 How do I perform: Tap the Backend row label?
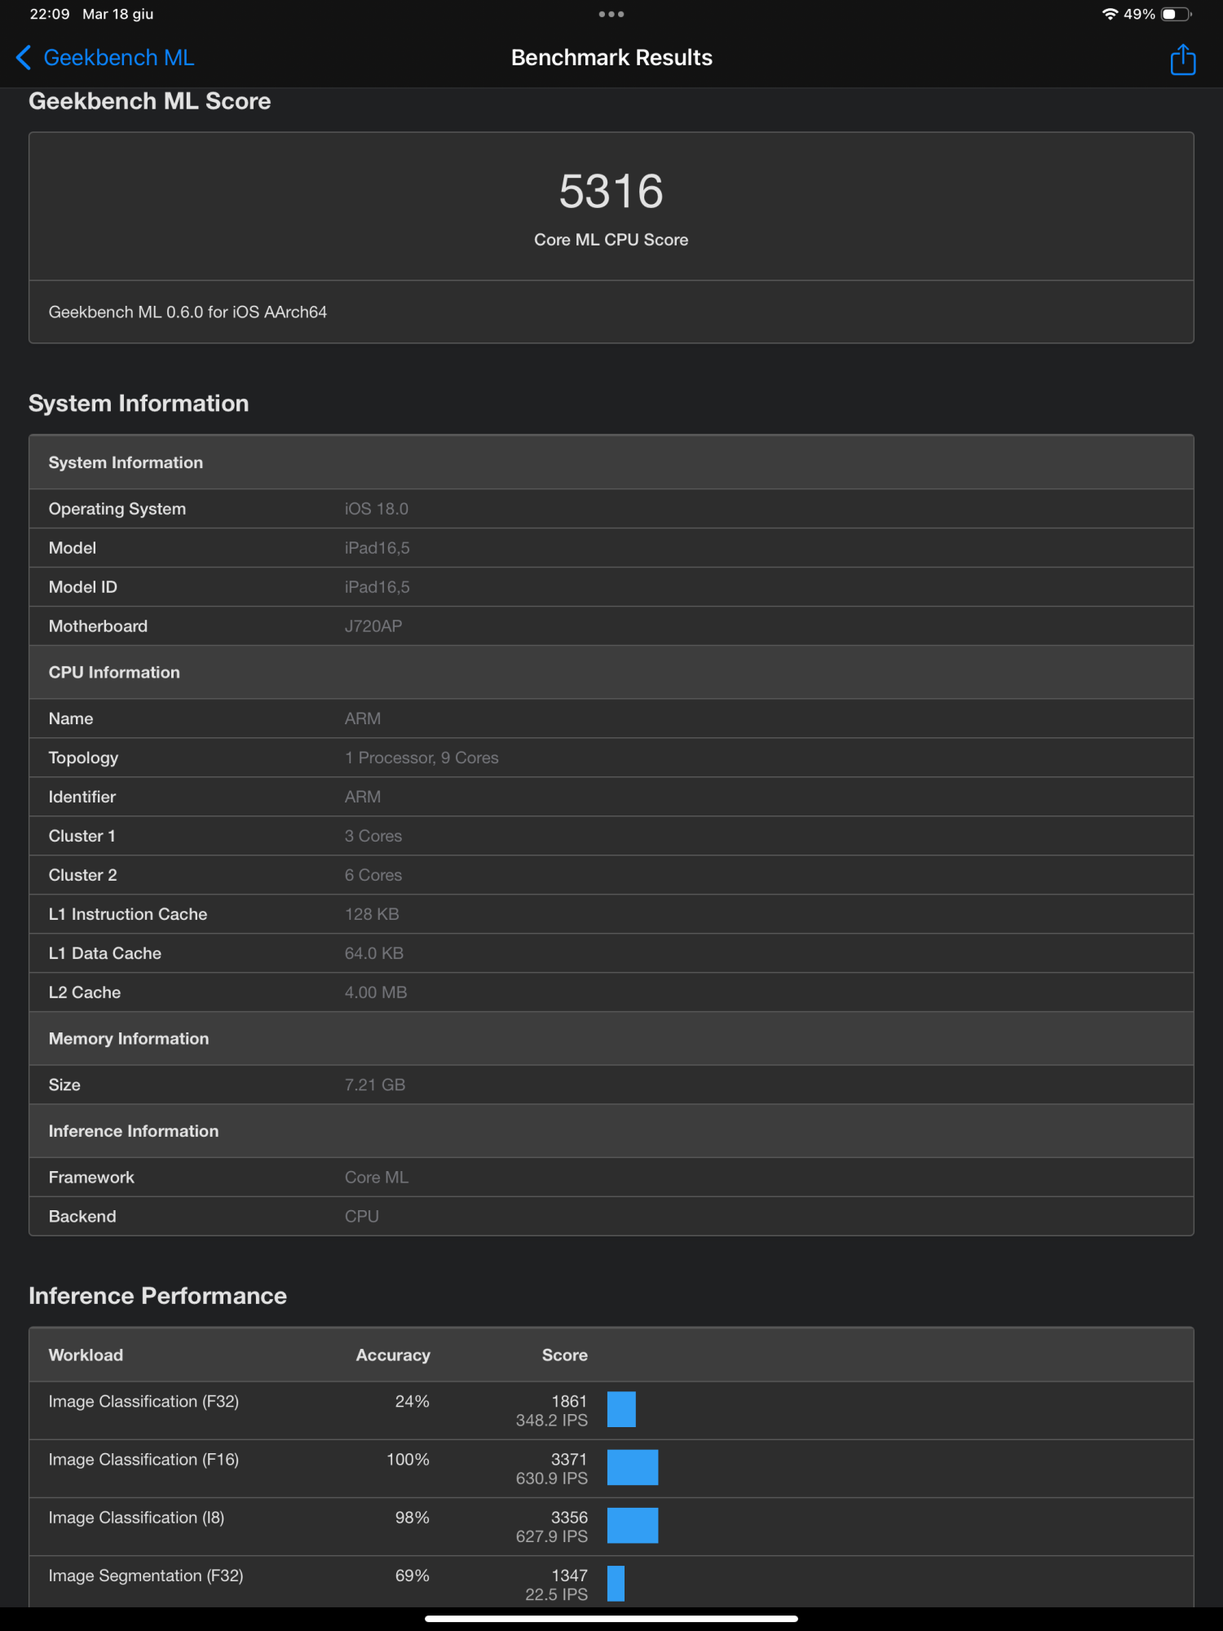point(82,1217)
